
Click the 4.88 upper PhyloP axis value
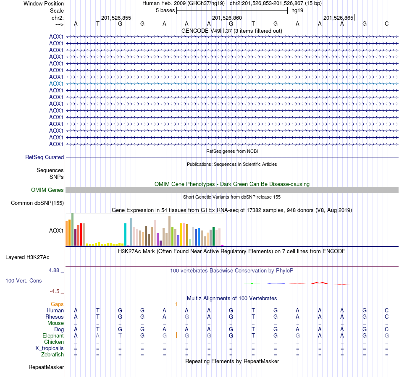[54, 270]
